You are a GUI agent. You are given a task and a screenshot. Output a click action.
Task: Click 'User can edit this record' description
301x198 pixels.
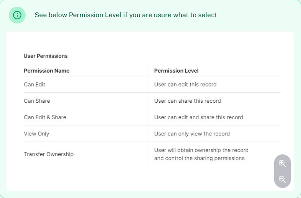186,84
